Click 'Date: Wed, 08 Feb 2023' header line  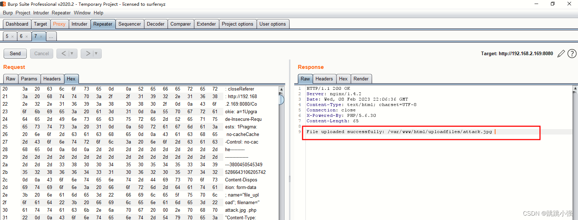[x=357, y=99]
